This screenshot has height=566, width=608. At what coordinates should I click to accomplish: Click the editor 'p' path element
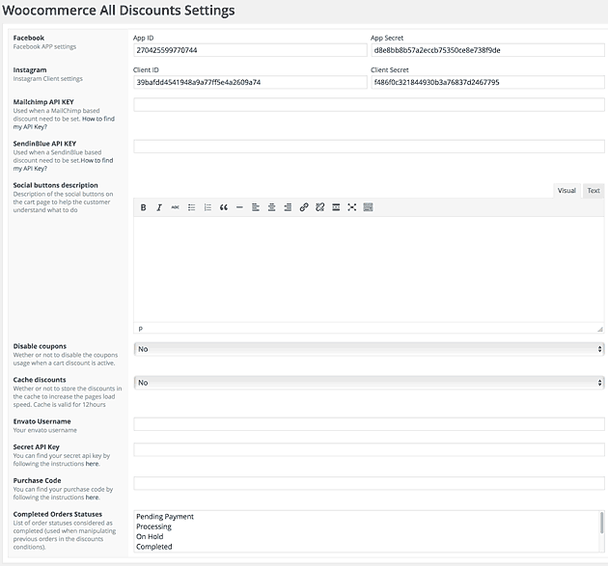tap(140, 329)
